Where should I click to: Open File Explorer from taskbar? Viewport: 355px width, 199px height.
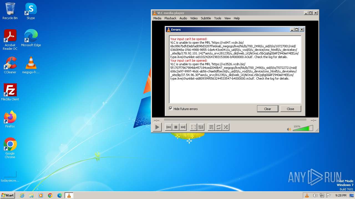tap(31, 195)
